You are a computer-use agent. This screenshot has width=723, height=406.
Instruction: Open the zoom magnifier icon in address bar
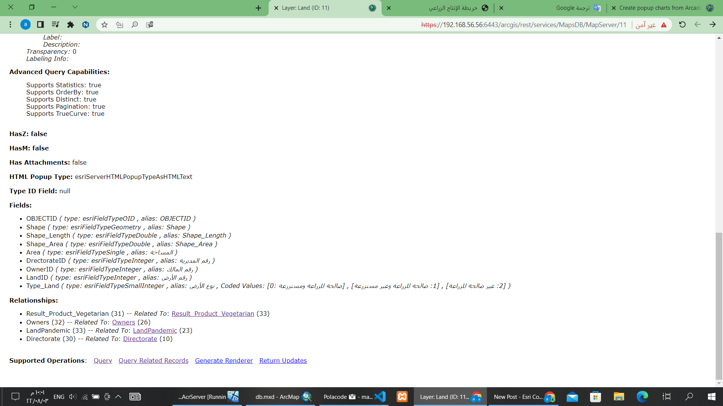[134, 25]
